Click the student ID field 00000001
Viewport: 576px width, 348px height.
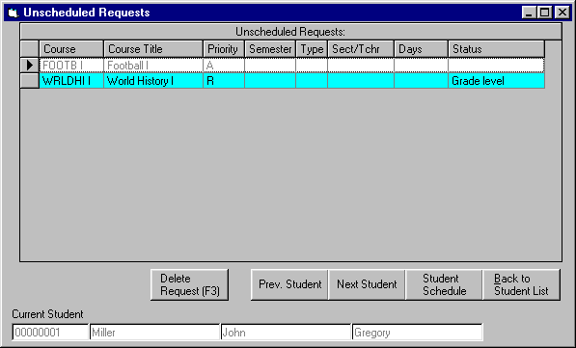(50, 333)
